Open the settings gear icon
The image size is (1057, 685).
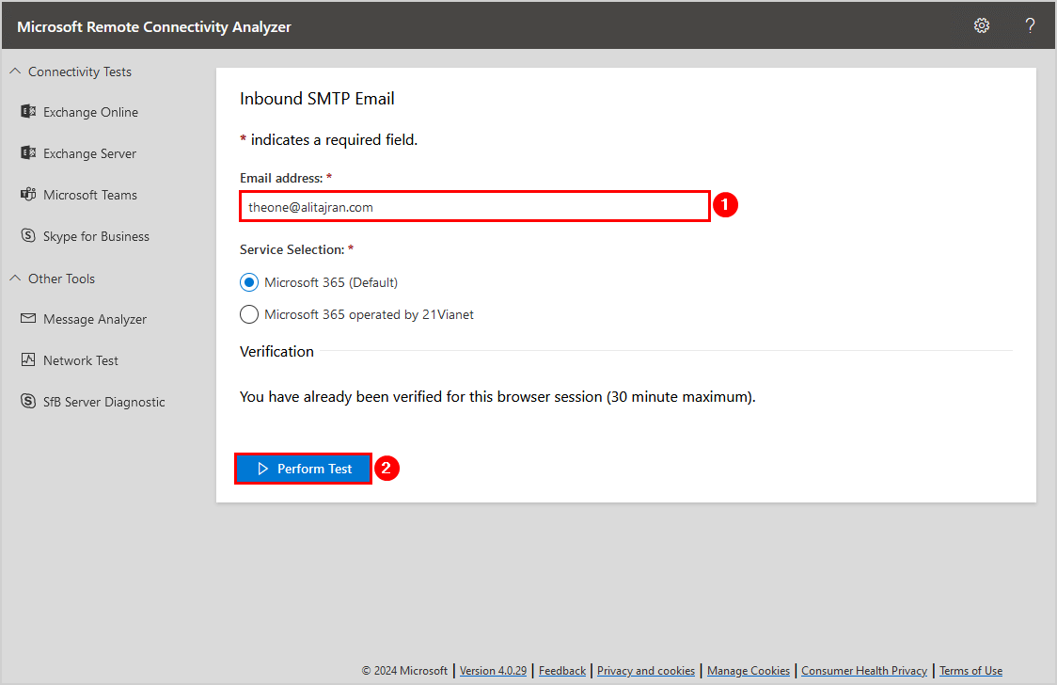[x=982, y=25]
